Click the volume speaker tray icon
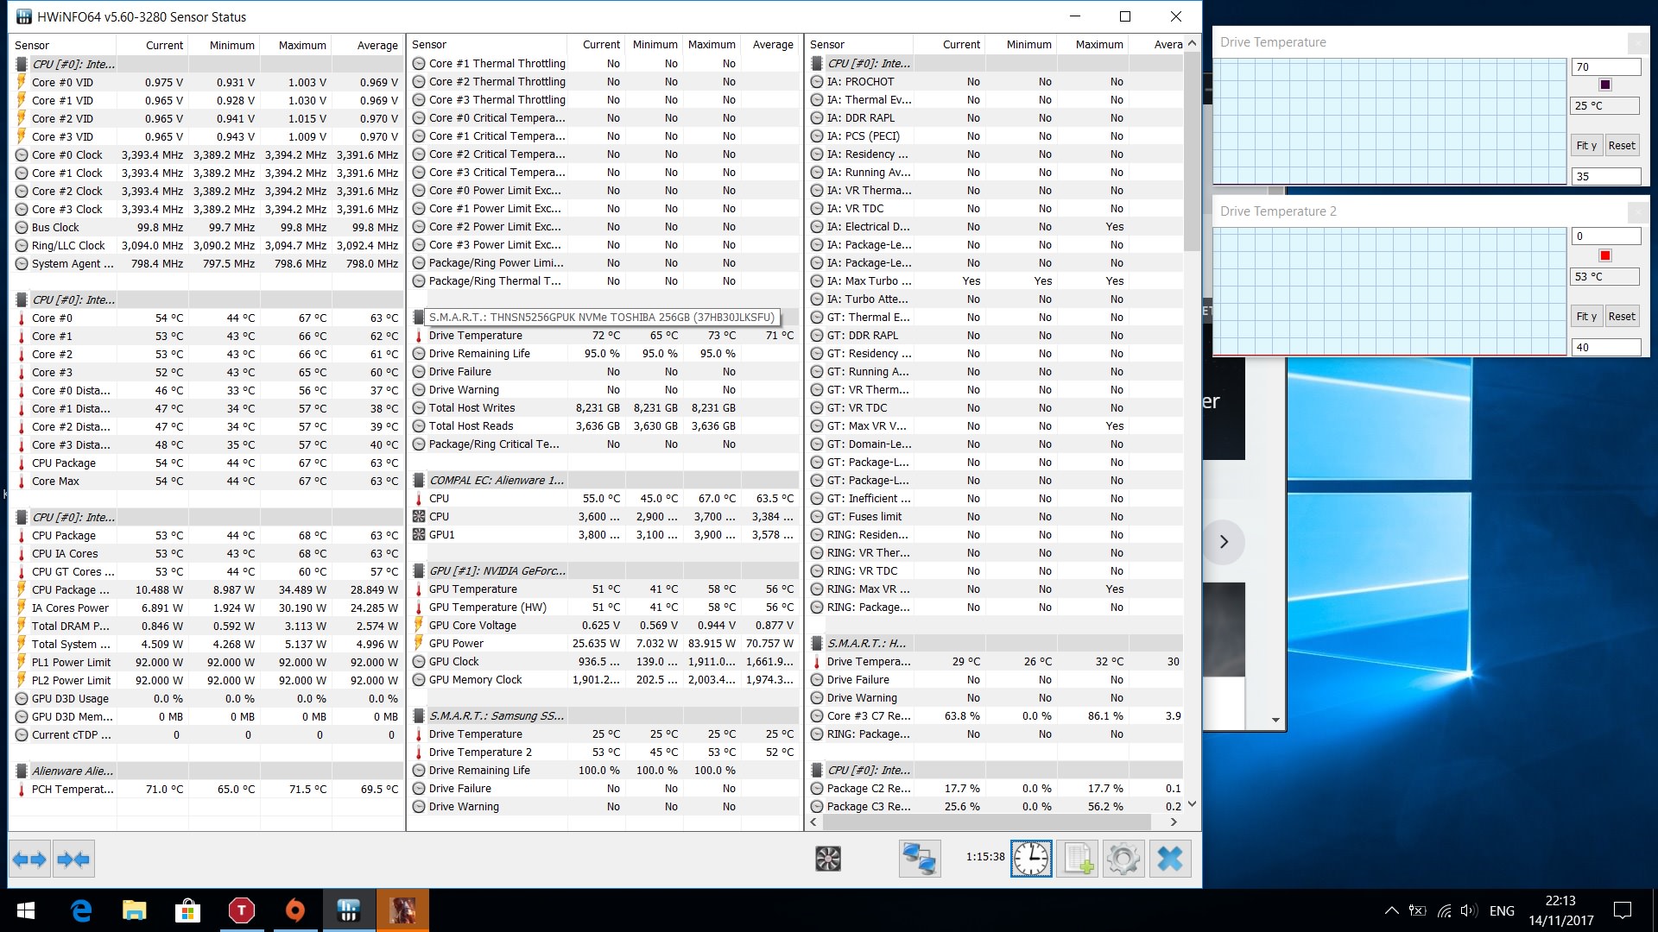Viewport: 1658px width, 932px height. (x=1469, y=910)
